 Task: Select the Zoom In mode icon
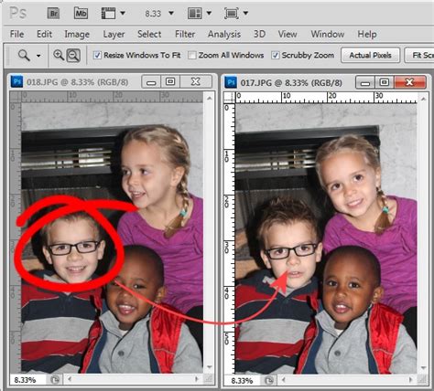point(59,55)
